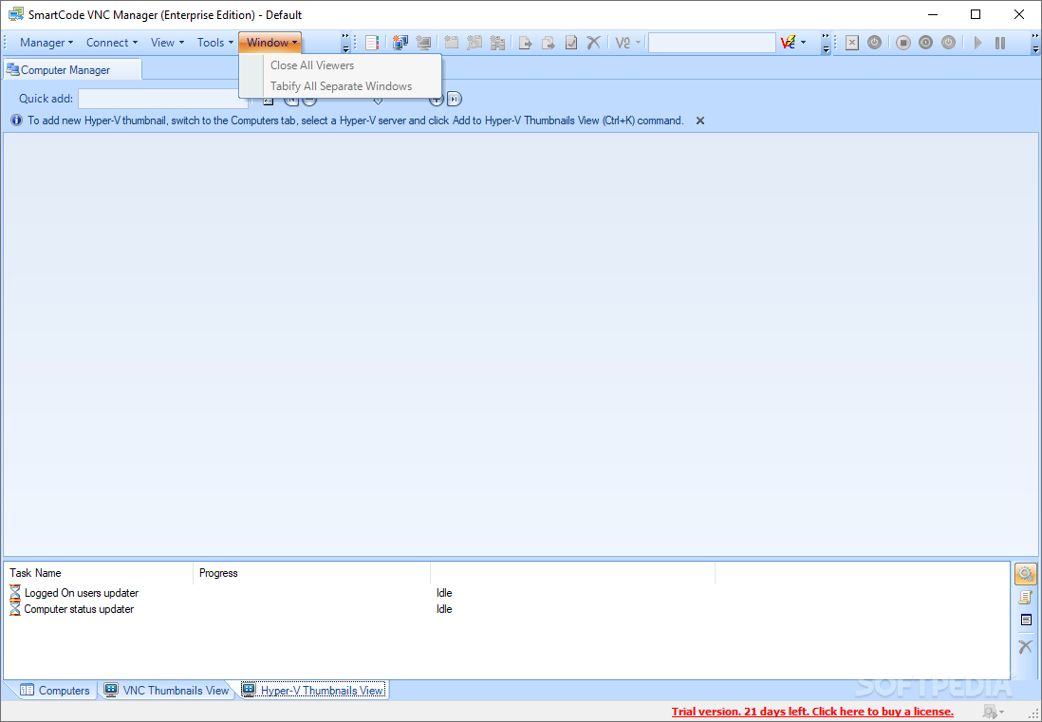This screenshot has height=722, width=1042.
Task: Click the document with checkmark icon
Action: [571, 43]
